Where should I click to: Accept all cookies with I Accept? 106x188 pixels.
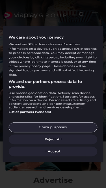pyautogui.click(x=53, y=151)
